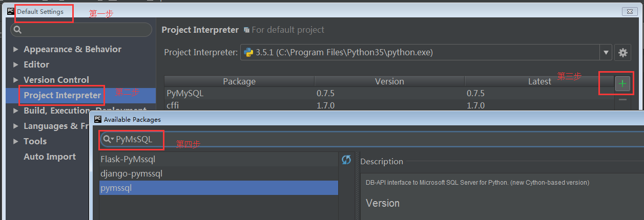Click the PyCharm icon in Available Packages title
Screen dimensions: 644x220
click(98, 119)
